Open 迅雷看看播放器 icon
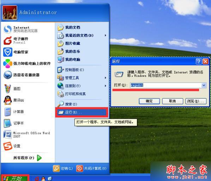 tap(7, 75)
